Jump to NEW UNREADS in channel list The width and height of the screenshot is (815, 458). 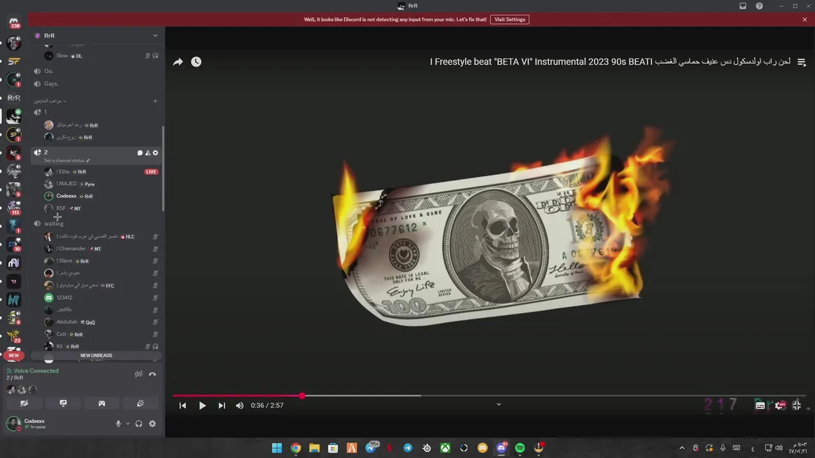pyautogui.click(x=96, y=356)
